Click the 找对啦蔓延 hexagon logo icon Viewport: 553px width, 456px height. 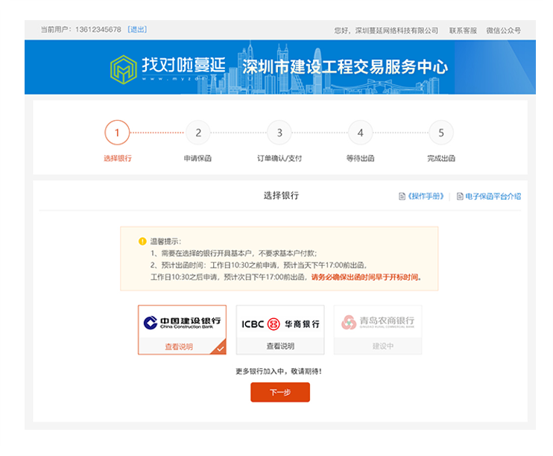point(124,68)
